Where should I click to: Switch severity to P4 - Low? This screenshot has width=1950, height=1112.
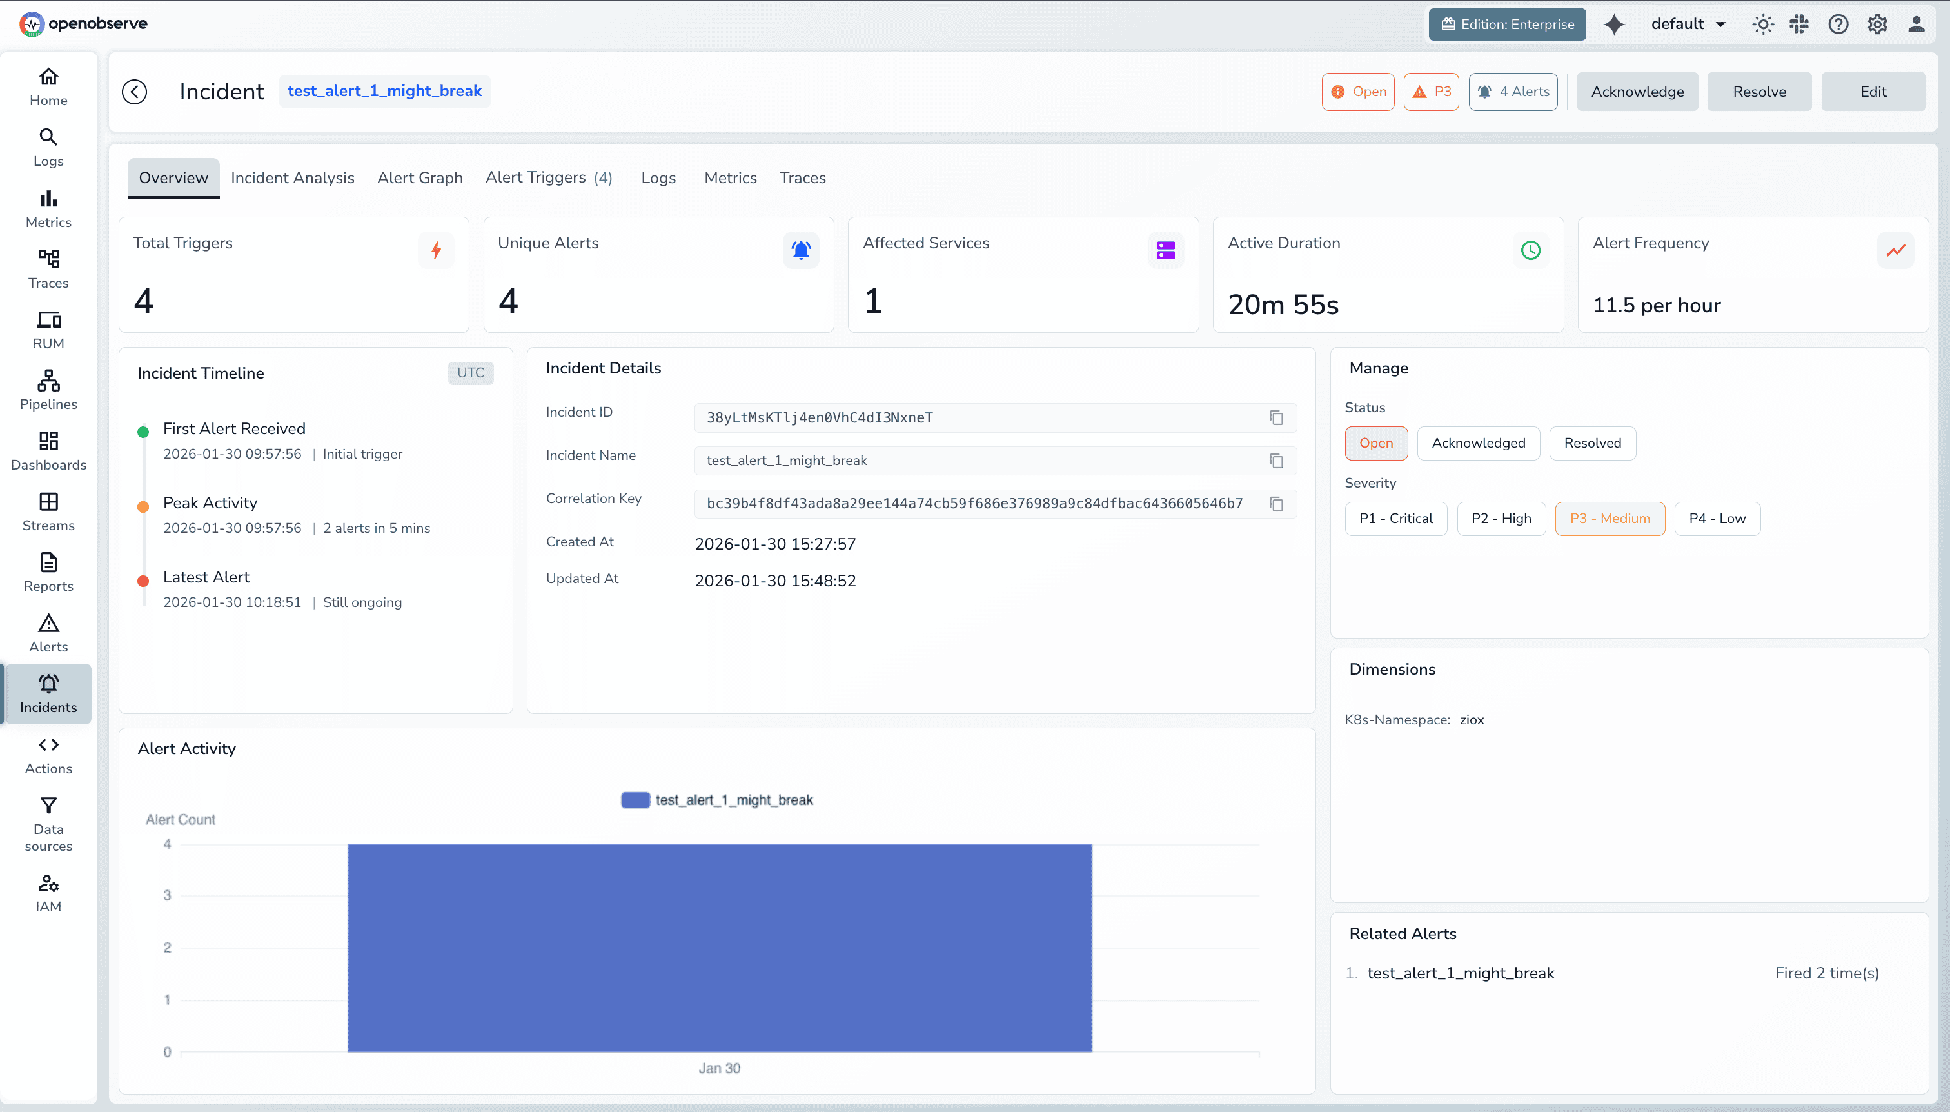click(1717, 518)
